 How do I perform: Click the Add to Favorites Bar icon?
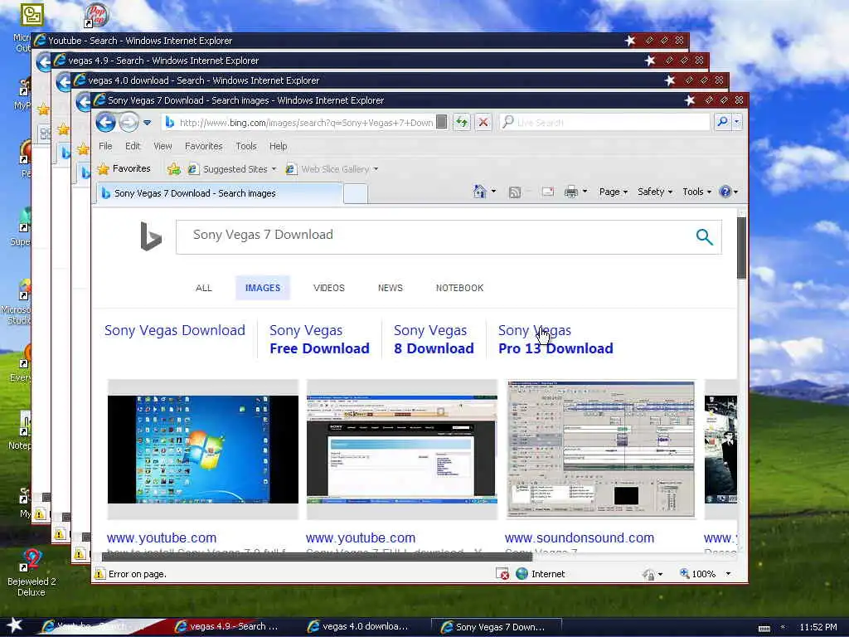click(174, 169)
